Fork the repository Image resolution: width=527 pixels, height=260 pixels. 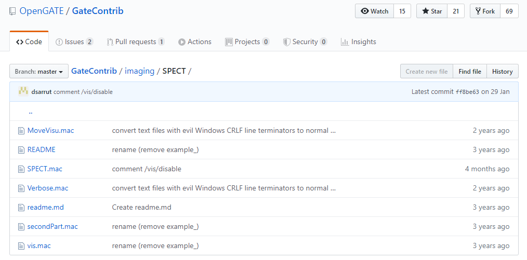(485, 11)
